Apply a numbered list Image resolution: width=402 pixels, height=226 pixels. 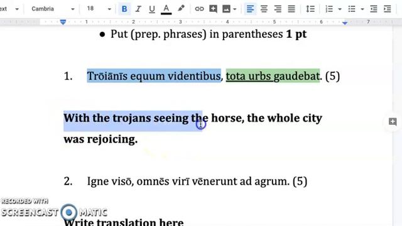tap(329, 9)
